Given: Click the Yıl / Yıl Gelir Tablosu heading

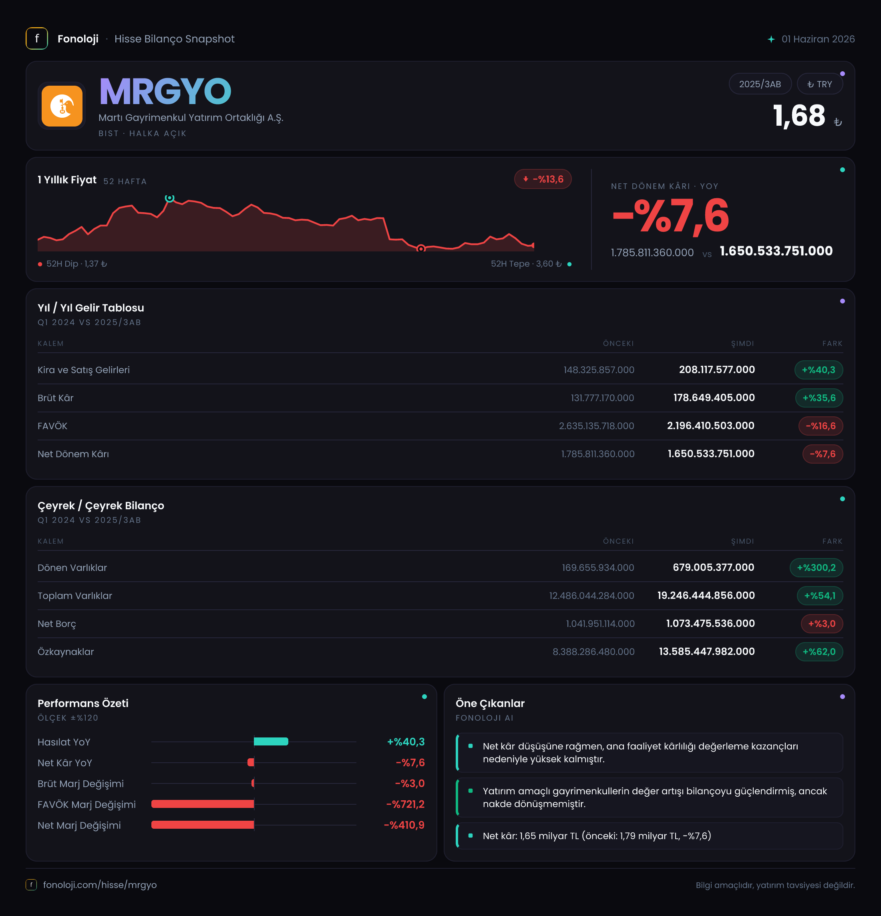Looking at the screenshot, I should pos(91,307).
